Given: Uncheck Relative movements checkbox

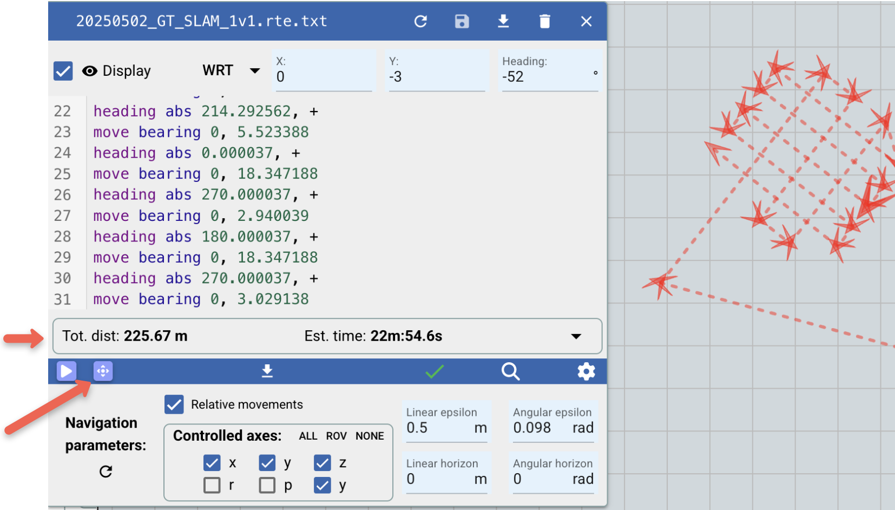Looking at the screenshot, I should [174, 404].
